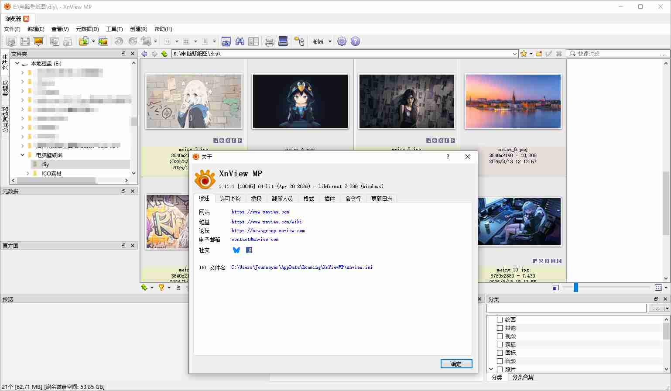
Task: Click the scanner acquire icon in toolbar
Action: click(283, 41)
